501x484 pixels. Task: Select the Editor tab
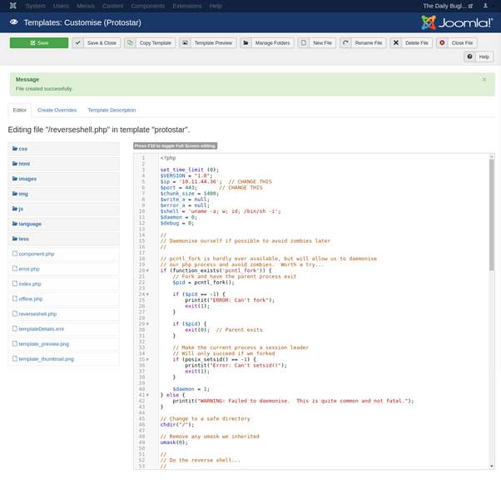[x=19, y=110]
